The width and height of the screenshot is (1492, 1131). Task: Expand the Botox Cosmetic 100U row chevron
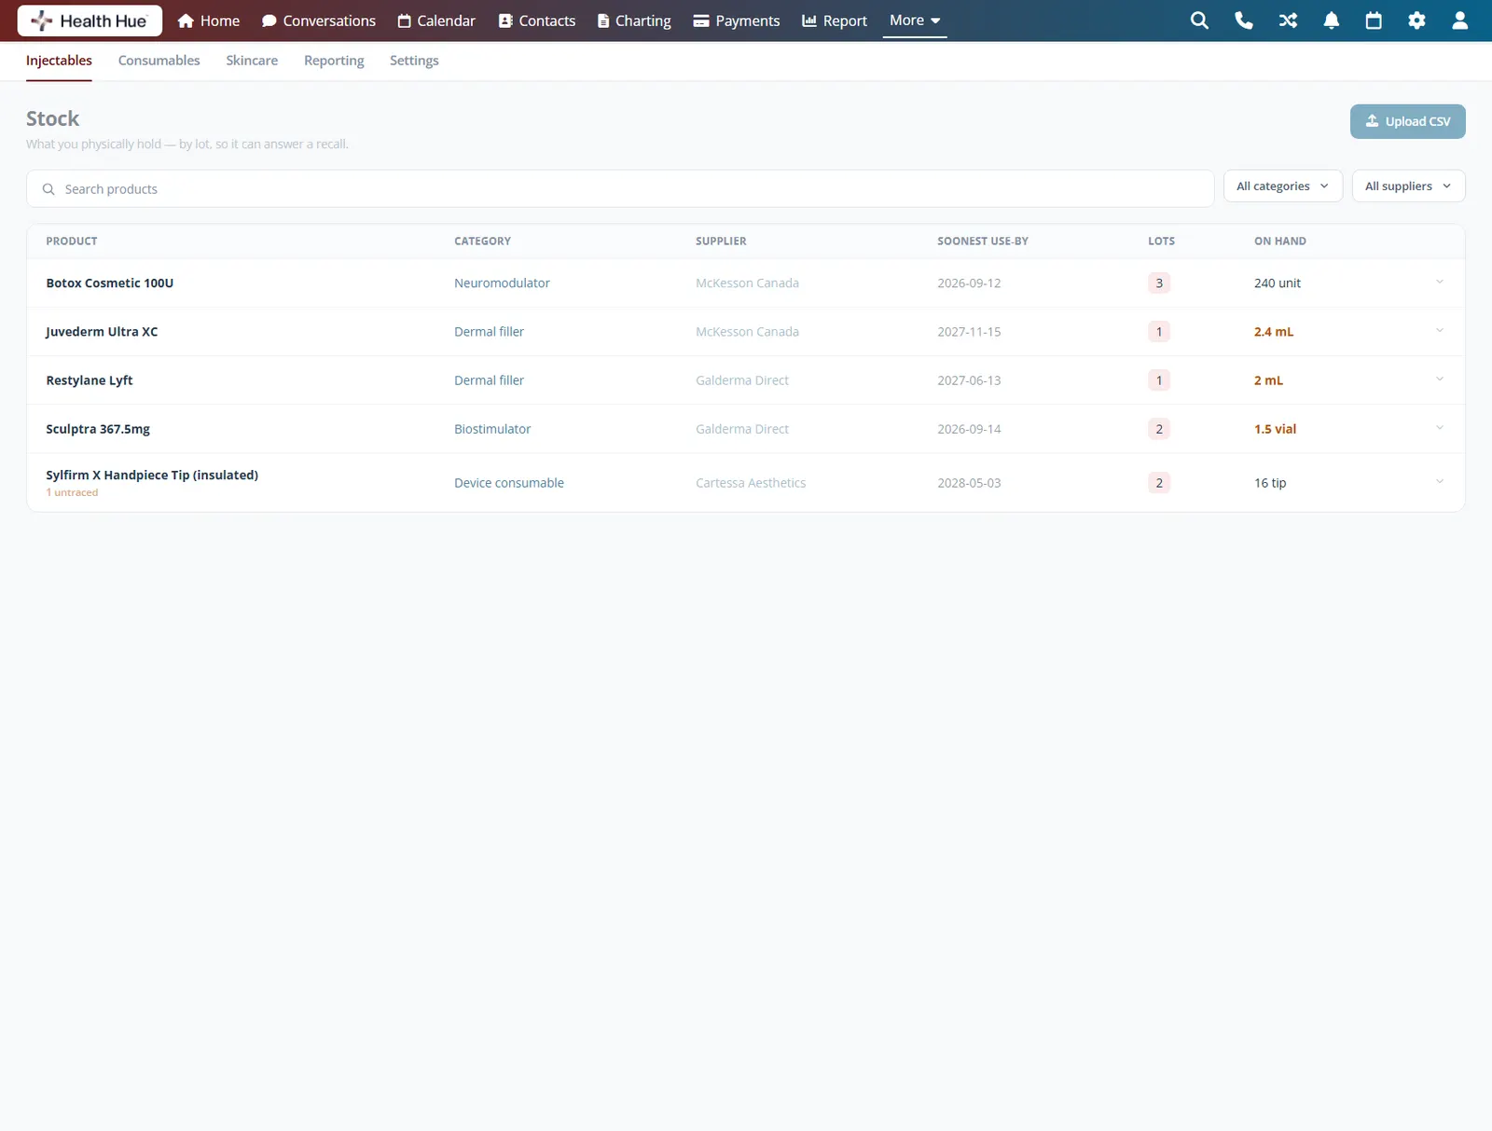pos(1440,282)
